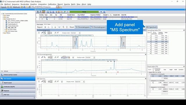This screenshot has height=105, width=186.
Task: Click the expand arrows icon in 2D Chromatogram toolbar
Action: [42, 57]
